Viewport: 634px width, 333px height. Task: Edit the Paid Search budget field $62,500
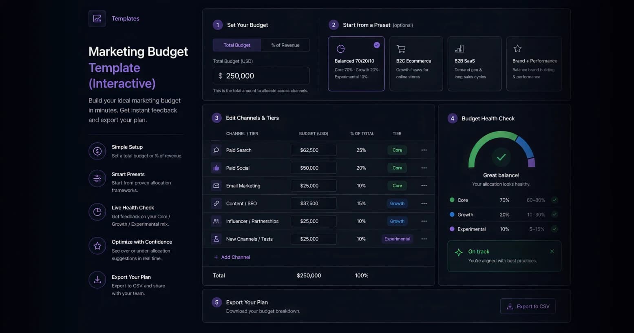(x=314, y=150)
